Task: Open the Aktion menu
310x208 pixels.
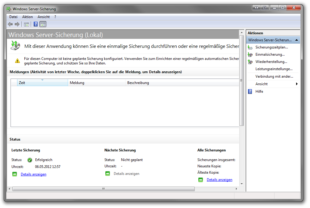Action: (x=27, y=17)
